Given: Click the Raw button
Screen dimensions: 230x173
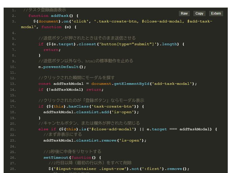Looking at the screenshot, I should tap(184, 13).
